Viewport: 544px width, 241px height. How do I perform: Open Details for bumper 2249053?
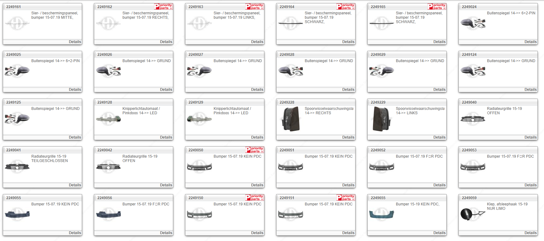530,185
